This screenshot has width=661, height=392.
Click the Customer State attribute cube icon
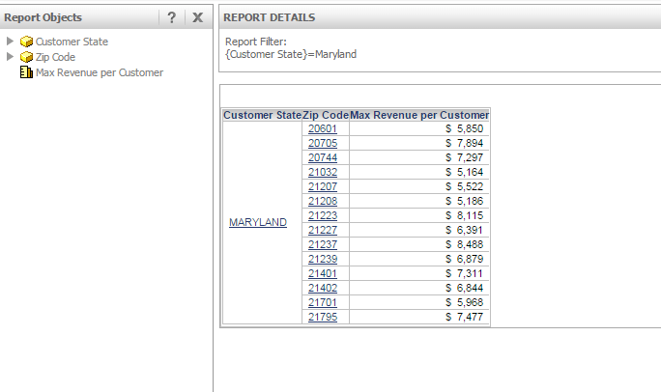pos(26,42)
